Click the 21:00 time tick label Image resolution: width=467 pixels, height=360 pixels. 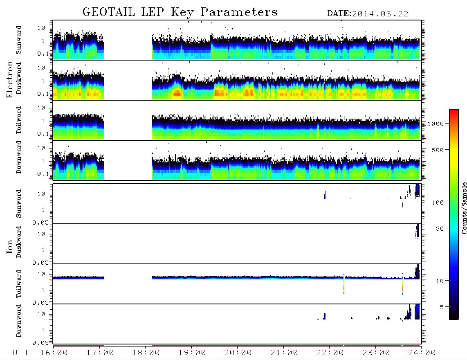click(285, 353)
